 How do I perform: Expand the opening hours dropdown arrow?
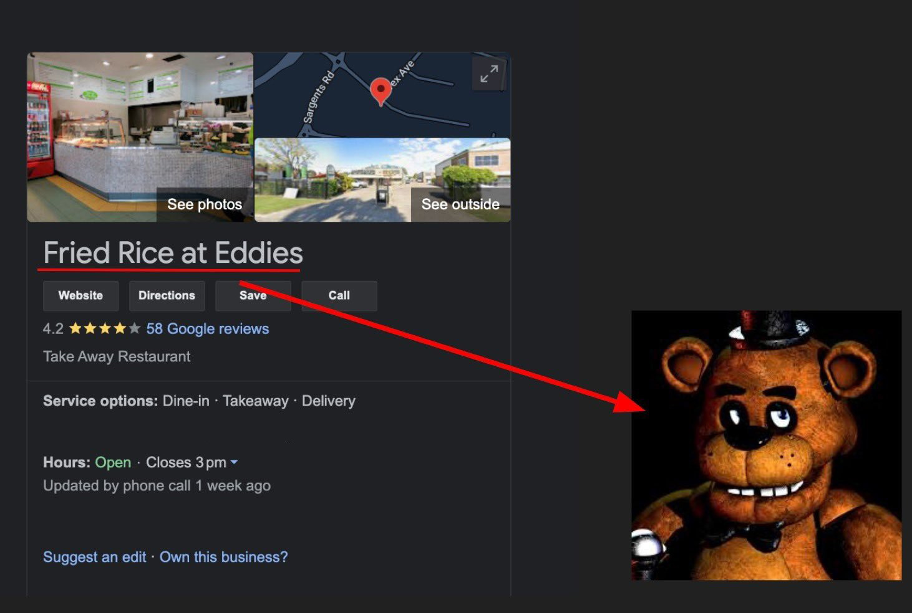tap(234, 462)
